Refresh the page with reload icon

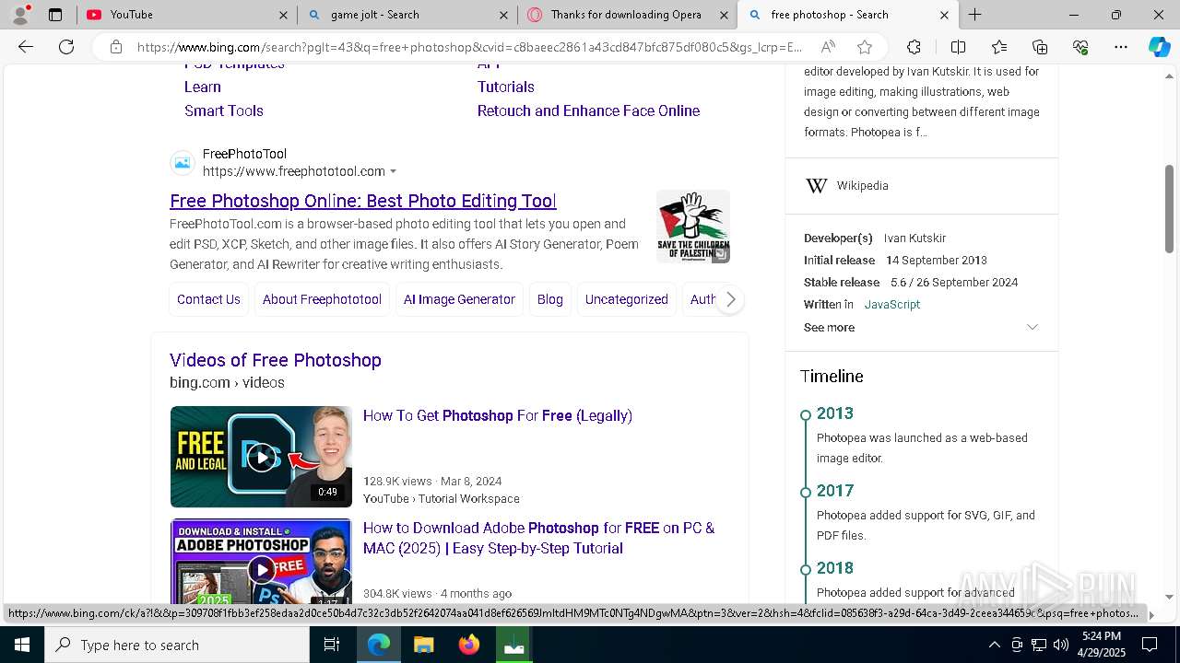tap(66, 47)
